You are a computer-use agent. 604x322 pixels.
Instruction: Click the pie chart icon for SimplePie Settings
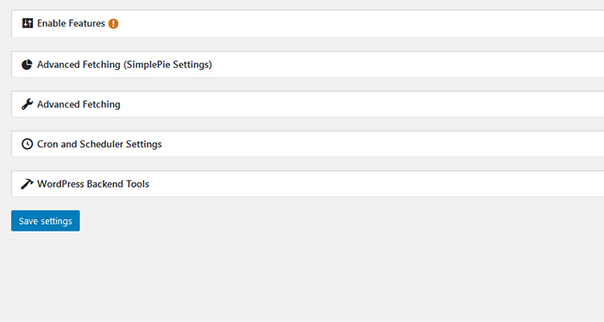(x=27, y=65)
